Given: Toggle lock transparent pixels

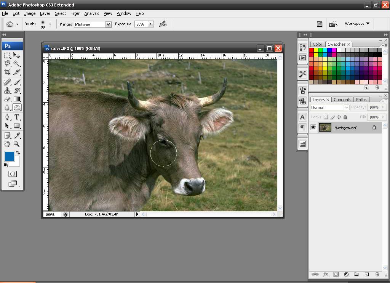Looking at the screenshot, I should (x=326, y=117).
